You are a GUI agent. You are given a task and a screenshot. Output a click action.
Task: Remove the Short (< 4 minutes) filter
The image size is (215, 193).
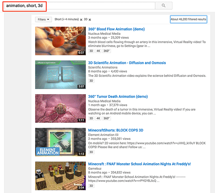click(81, 20)
